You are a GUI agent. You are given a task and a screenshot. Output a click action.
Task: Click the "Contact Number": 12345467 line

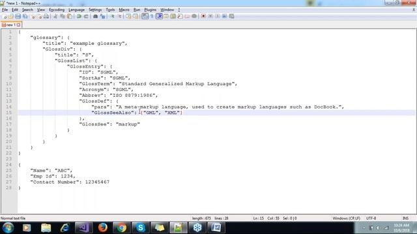pyautogui.click(x=70, y=182)
